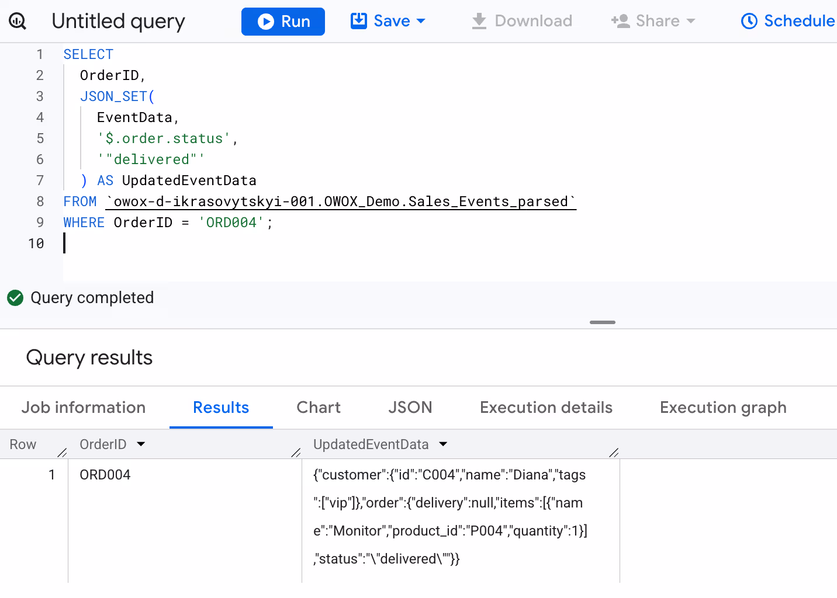Switch to the JSON tab
The width and height of the screenshot is (837, 598).
point(410,408)
